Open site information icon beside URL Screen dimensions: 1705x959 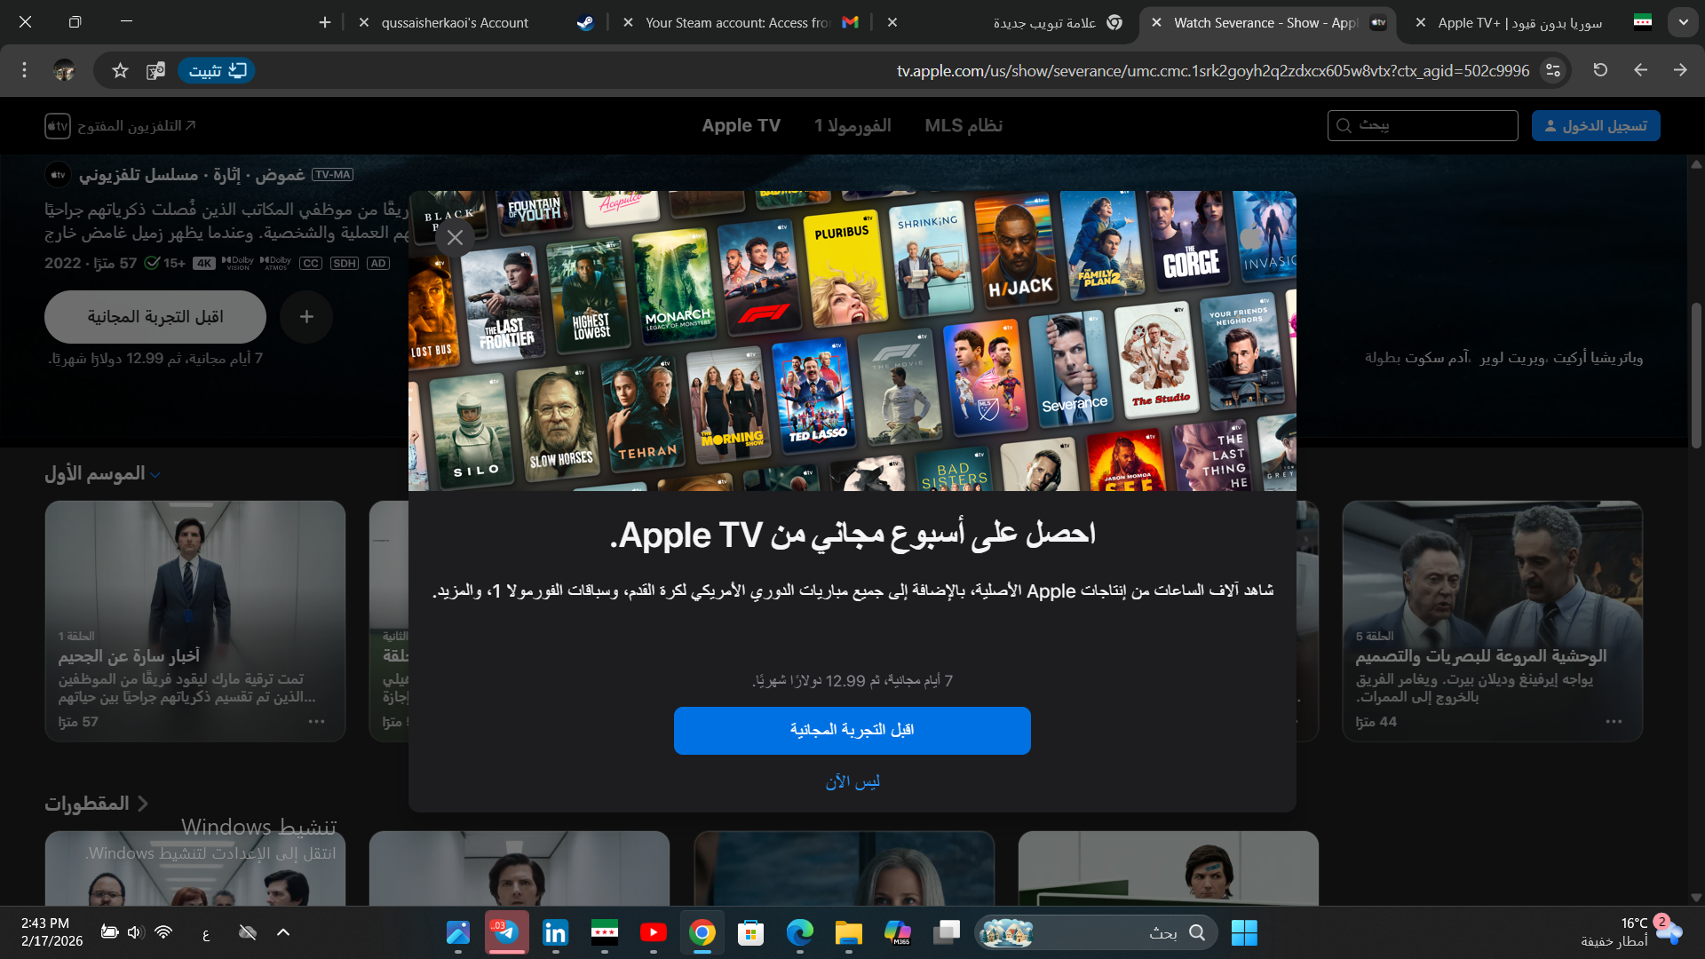click(1552, 70)
